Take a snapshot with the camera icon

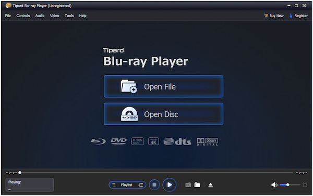[188, 185]
